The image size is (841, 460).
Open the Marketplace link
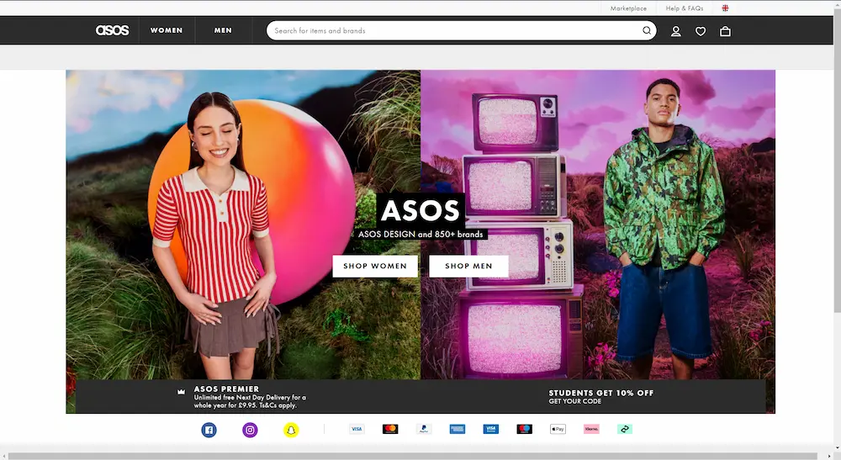(x=628, y=8)
